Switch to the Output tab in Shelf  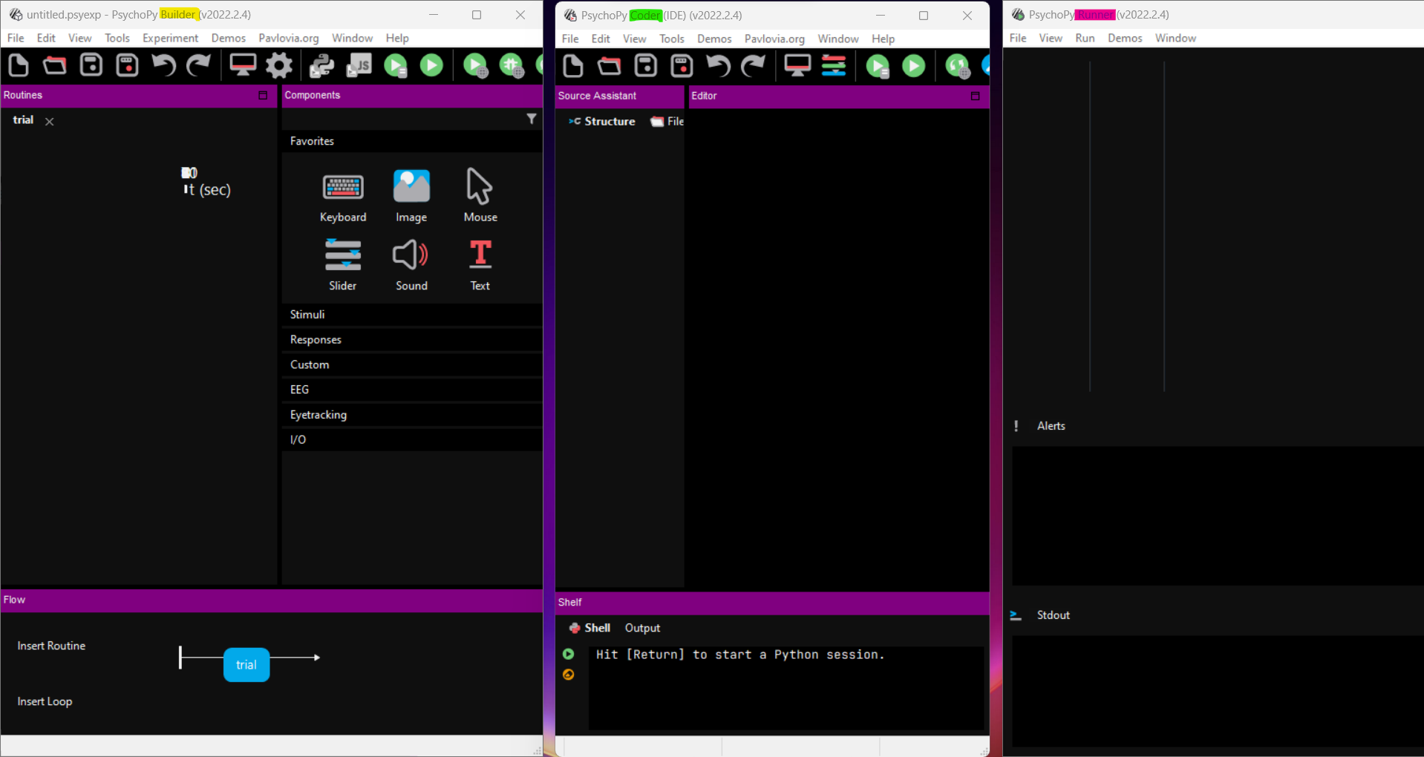tap(642, 628)
